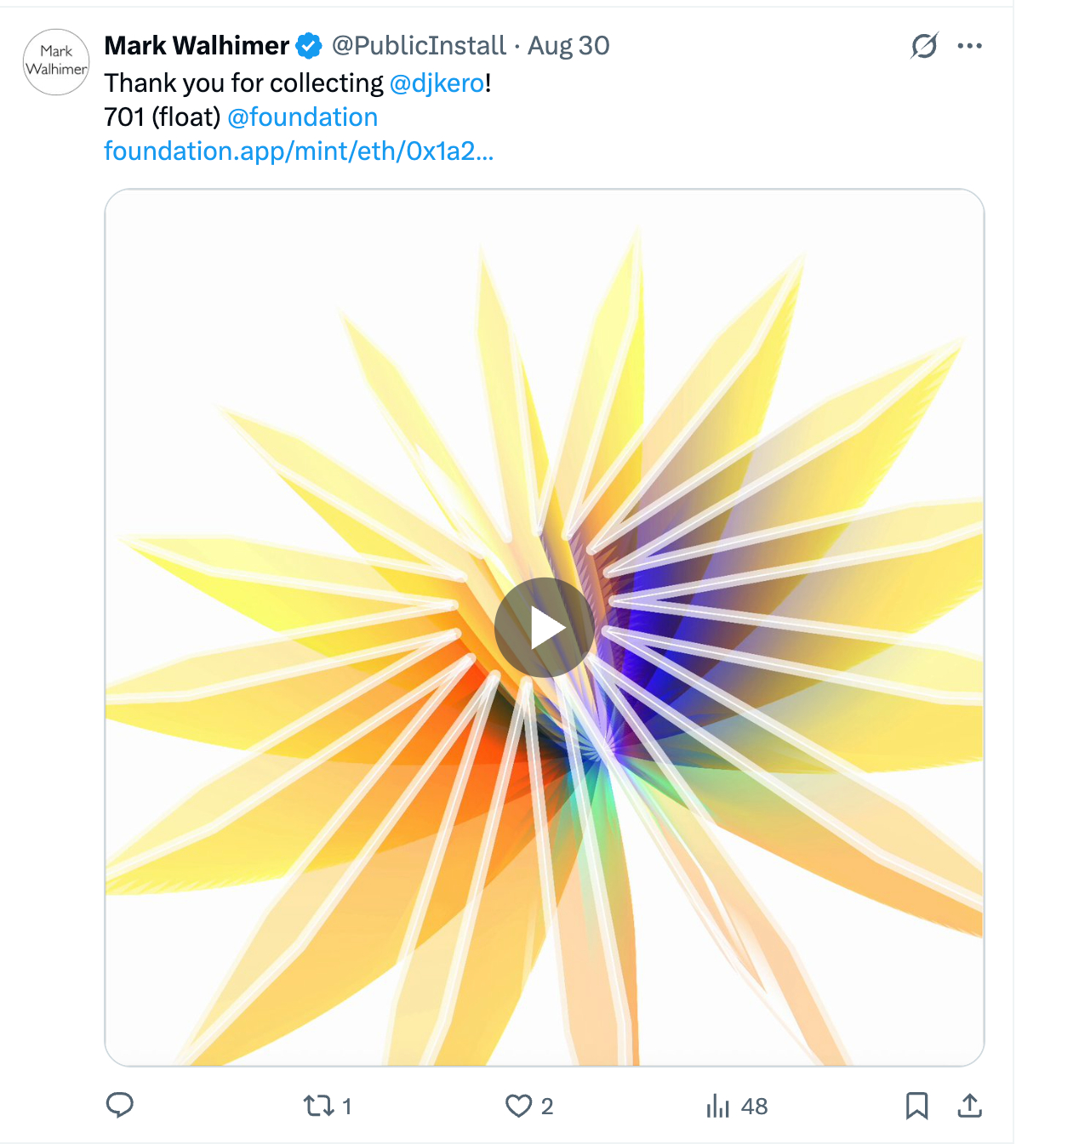
Task: Click the blue verified badge
Action: tap(309, 46)
